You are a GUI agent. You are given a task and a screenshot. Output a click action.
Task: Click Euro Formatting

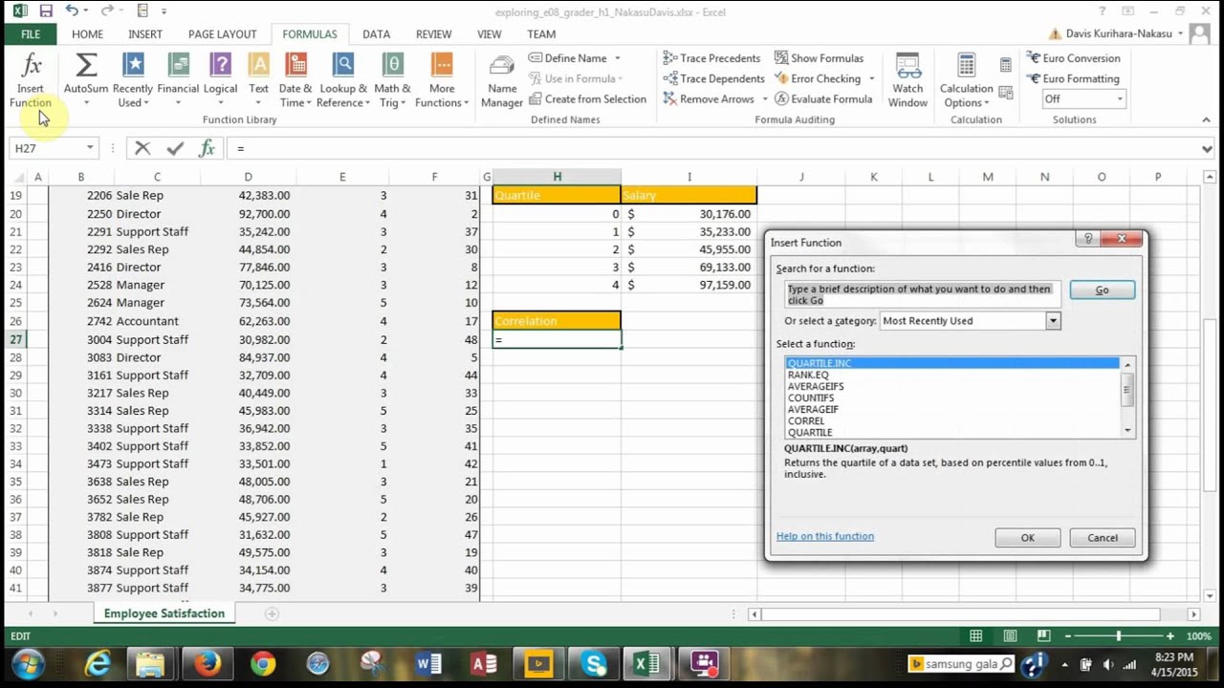[x=1073, y=78]
